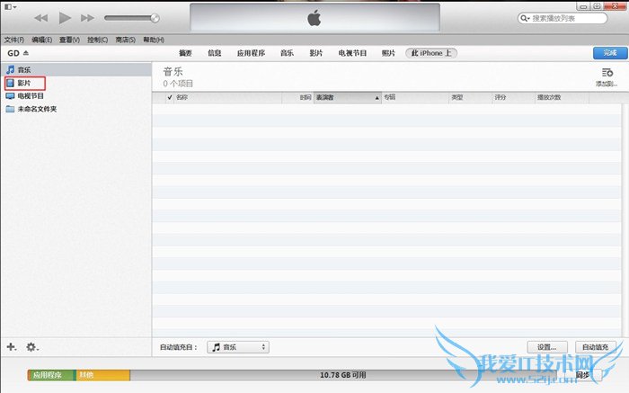Click the yellow 其他 storage segment
This screenshot has height=393, width=629.
[103, 375]
